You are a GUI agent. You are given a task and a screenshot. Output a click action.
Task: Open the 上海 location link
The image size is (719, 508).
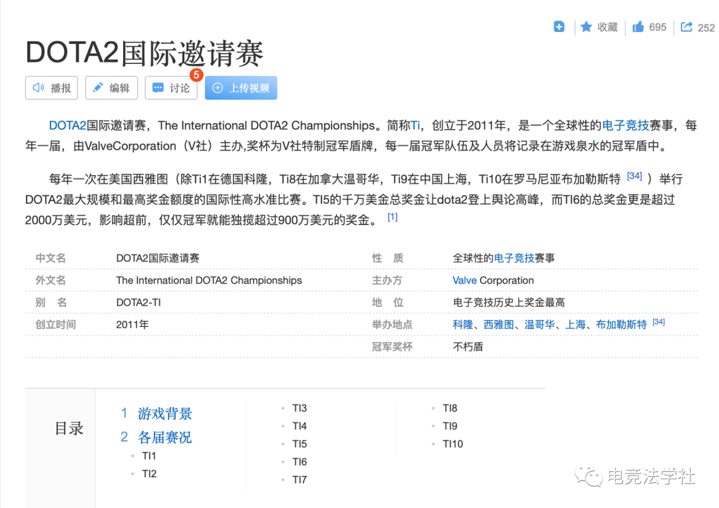click(575, 325)
